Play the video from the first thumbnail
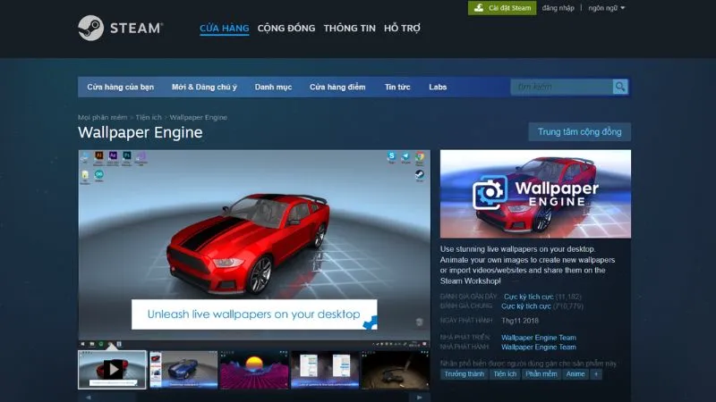 click(112, 368)
